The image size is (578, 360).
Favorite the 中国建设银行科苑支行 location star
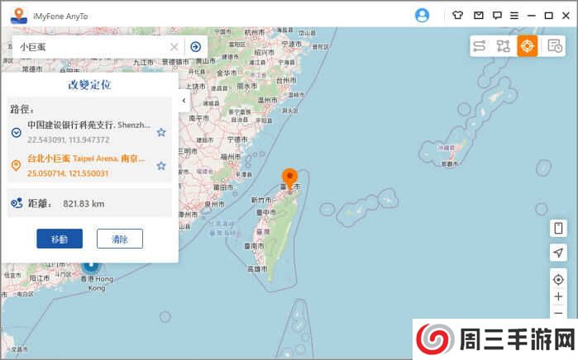pos(161,132)
